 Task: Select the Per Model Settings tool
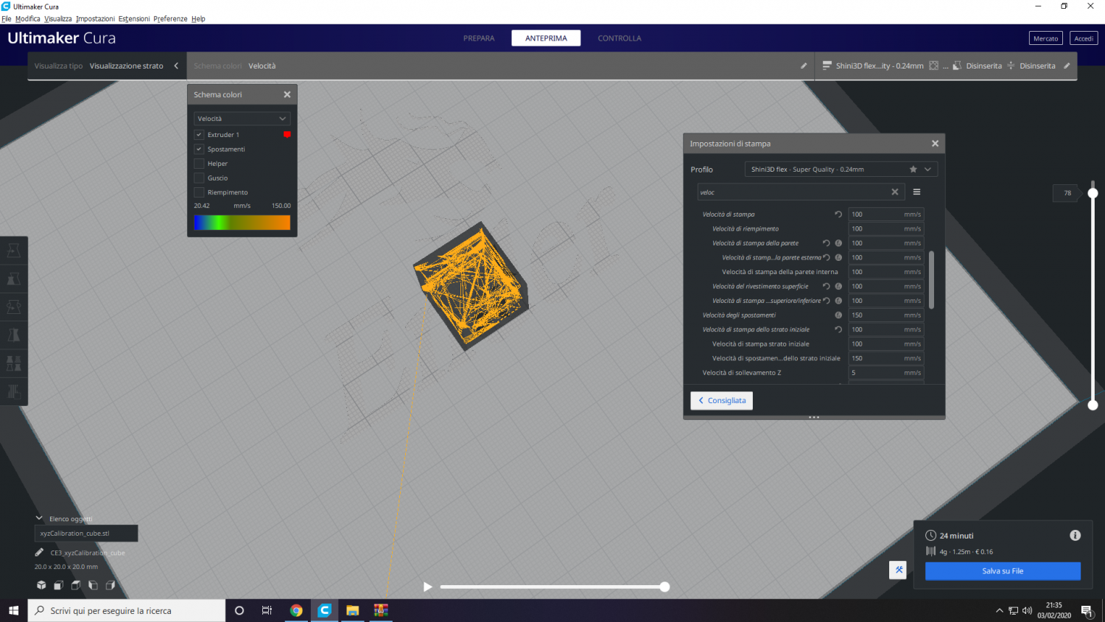14,363
